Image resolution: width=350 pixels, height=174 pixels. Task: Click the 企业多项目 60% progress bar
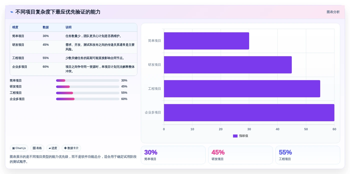[x=88, y=99]
